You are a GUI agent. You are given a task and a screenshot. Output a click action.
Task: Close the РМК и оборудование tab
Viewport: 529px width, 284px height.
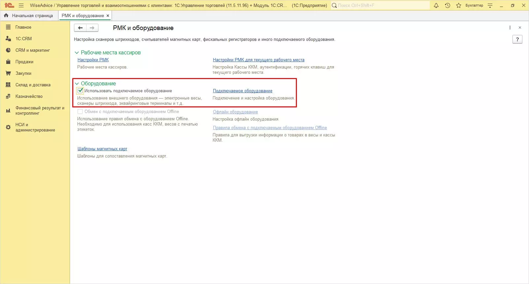click(x=108, y=15)
